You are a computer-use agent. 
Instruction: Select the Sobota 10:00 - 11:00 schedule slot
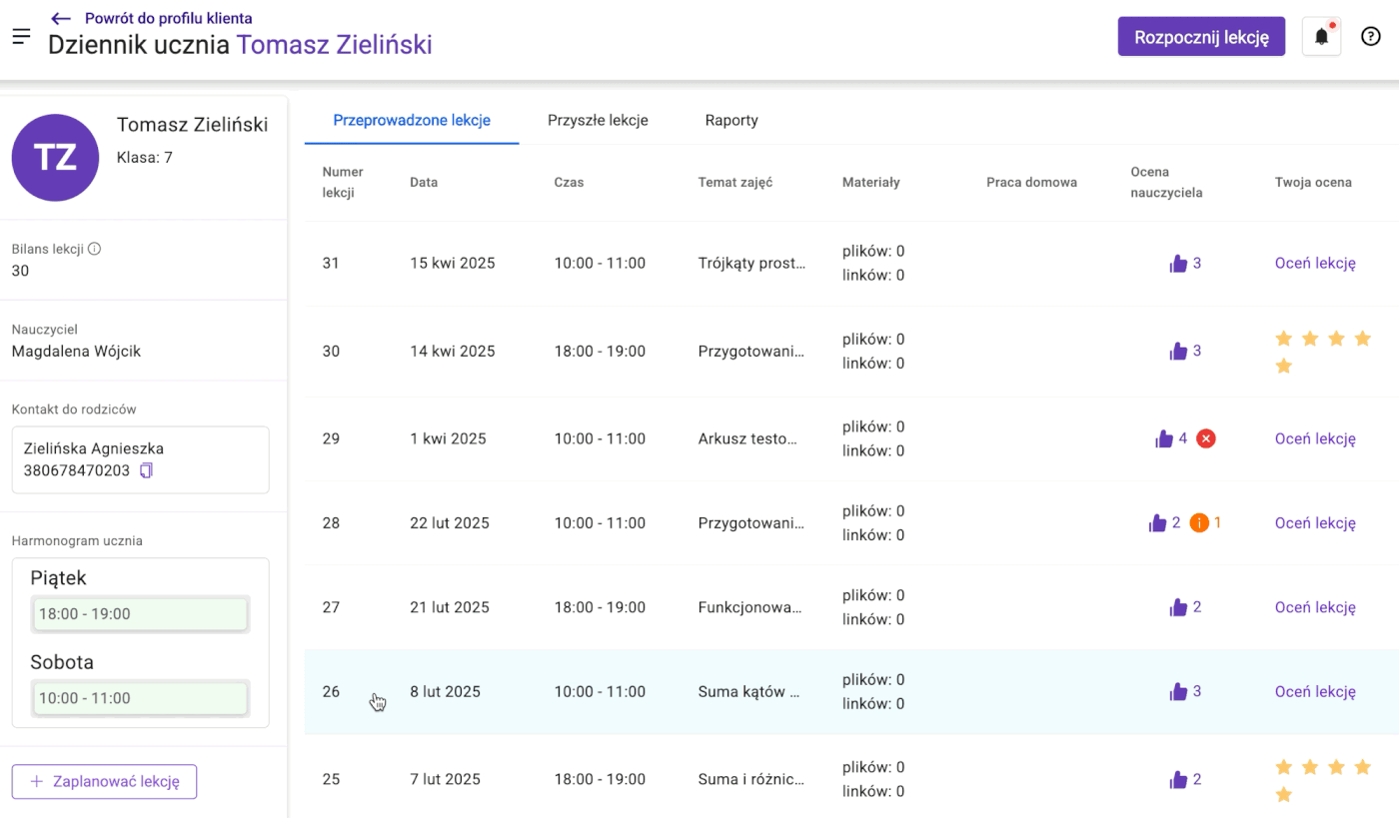[x=140, y=698]
